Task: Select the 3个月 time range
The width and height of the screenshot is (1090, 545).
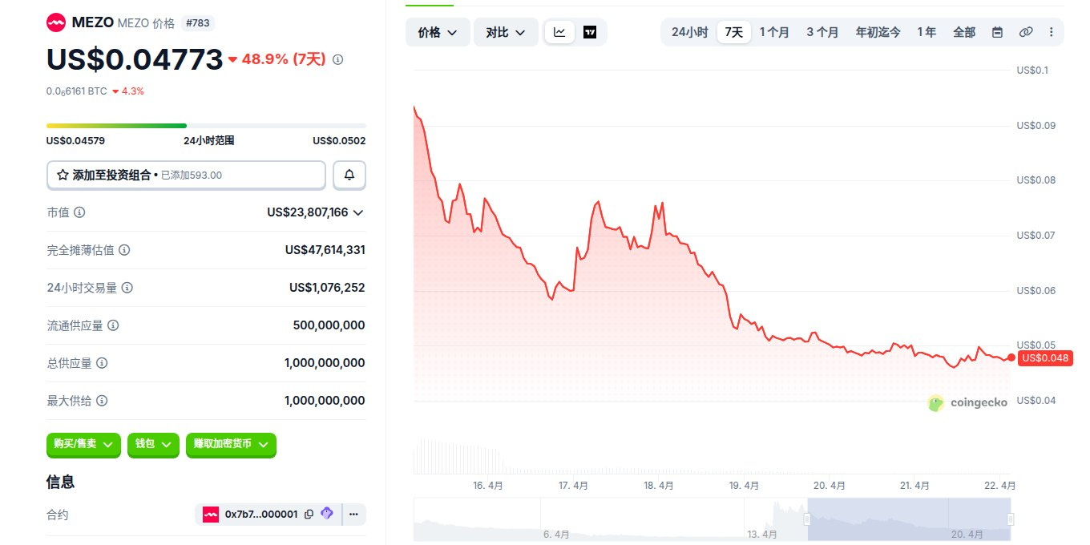Action: tap(822, 32)
